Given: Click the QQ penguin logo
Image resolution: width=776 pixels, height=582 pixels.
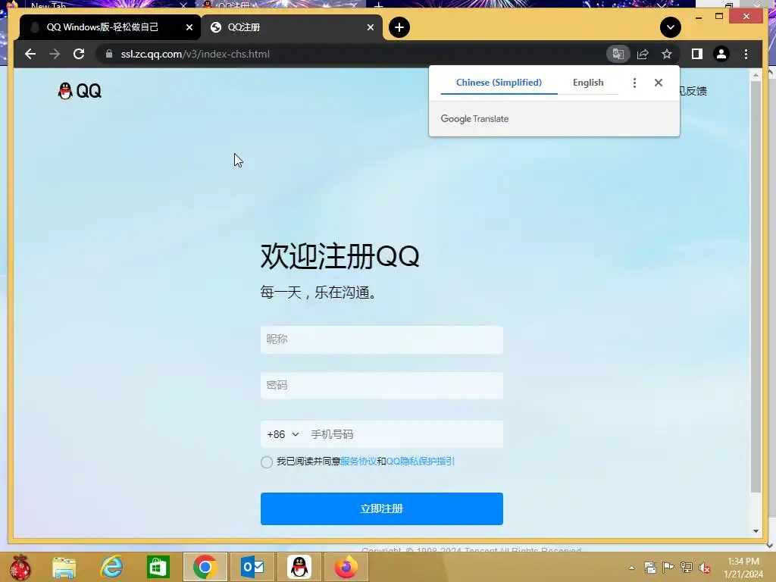Looking at the screenshot, I should click(80, 91).
